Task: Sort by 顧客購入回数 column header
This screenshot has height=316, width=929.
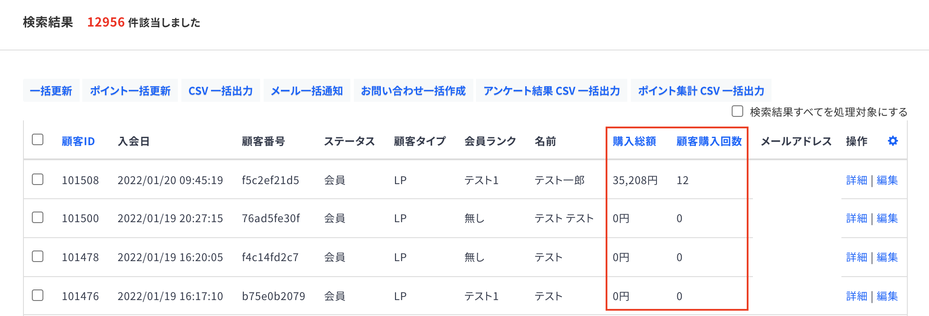Action: pos(709,142)
